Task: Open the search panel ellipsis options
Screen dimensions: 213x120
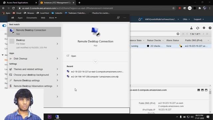Action: tap(125, 18)
